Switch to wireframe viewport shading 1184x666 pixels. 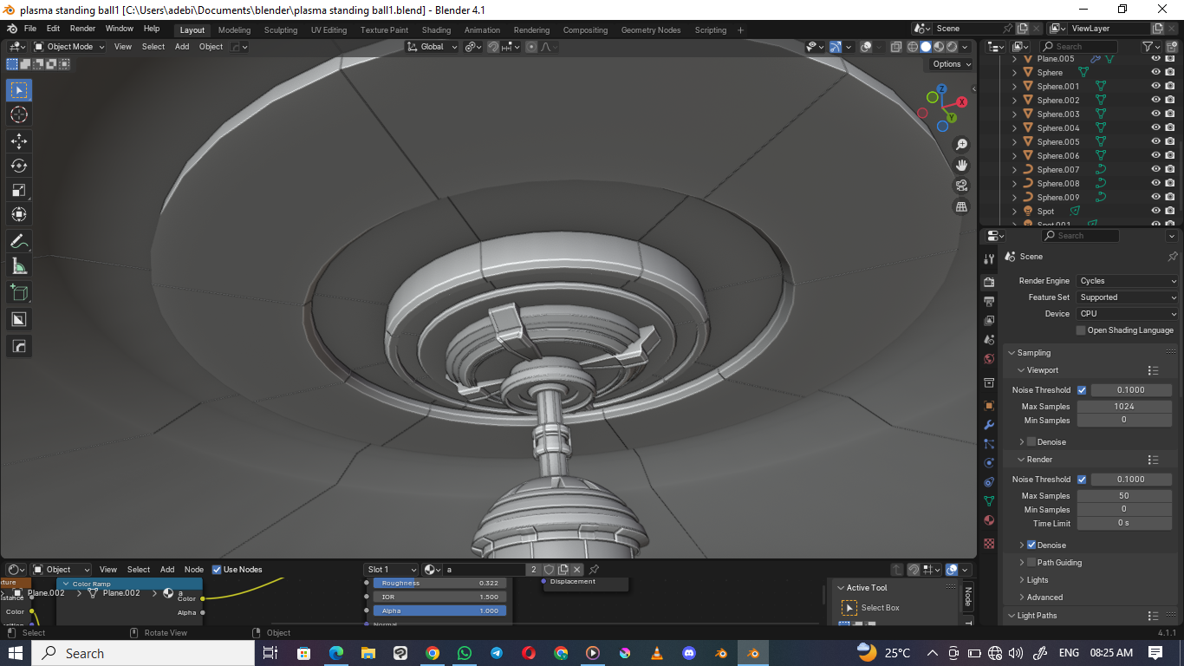[913, 47]
